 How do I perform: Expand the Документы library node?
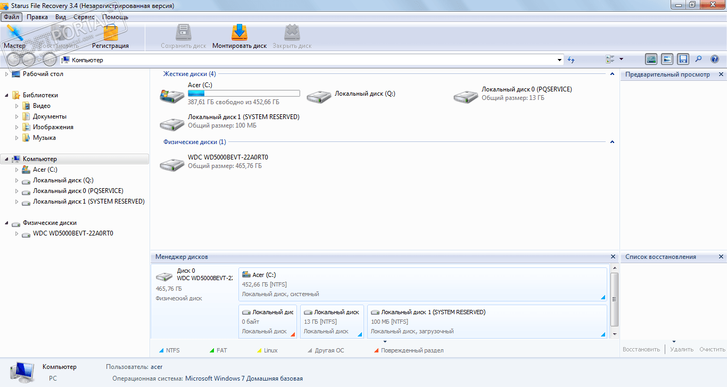pyautogui.click(x=17, y=116)
